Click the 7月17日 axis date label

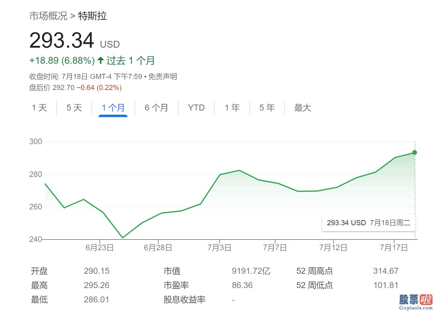pyautogui.click(x=394, y=248)
